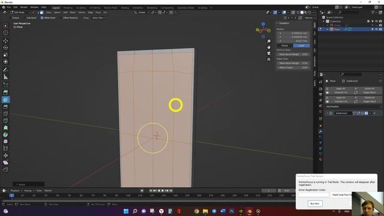Image resolution: width=384 pixels, height=216 pixels.
Task: Switch to the Layout workspace tab
Action: [x=56, y=8]
